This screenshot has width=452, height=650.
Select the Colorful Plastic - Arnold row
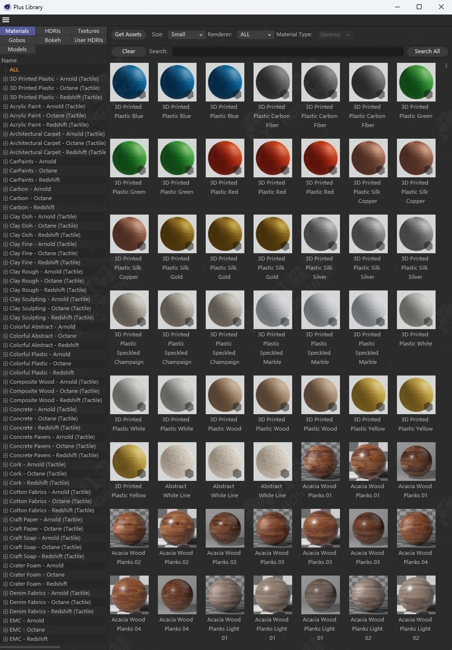coord(40,354)
